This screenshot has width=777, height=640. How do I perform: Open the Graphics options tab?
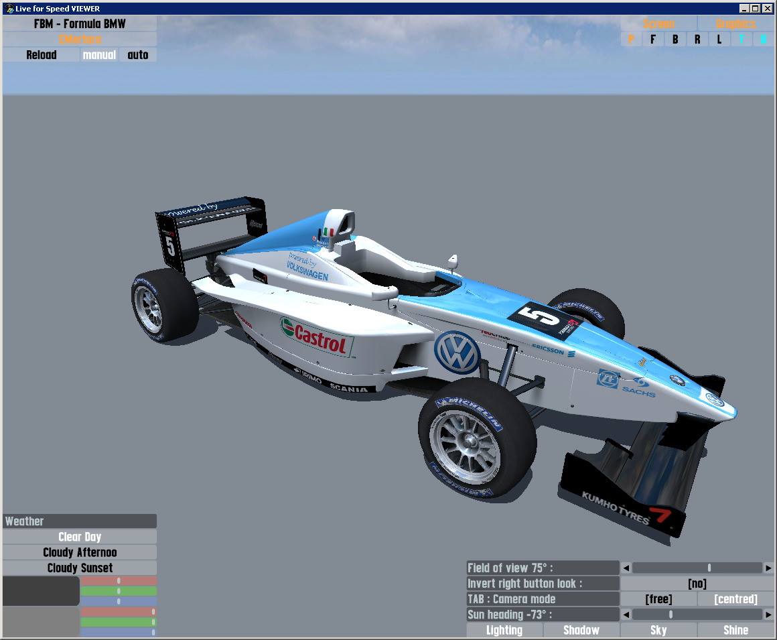[x=735, y=24]
